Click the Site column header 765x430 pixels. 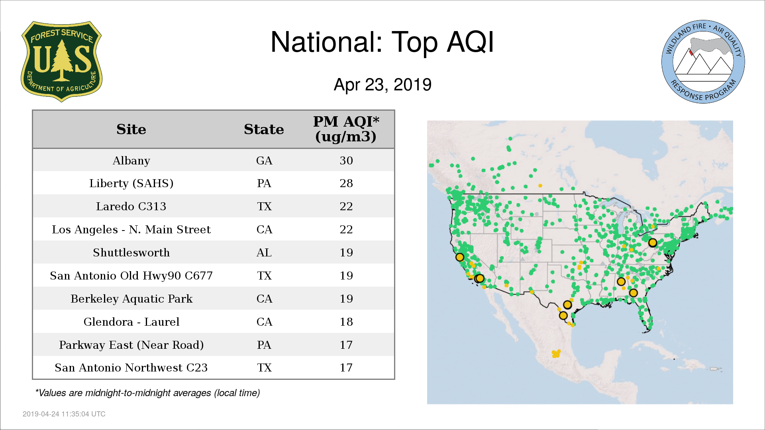(131, 129)
